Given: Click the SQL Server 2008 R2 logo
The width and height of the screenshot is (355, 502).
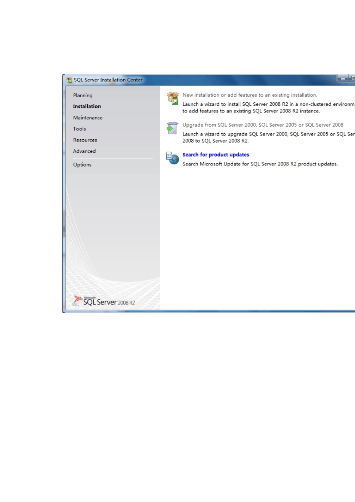Looking at the screenshot, I should click(104, 301).
